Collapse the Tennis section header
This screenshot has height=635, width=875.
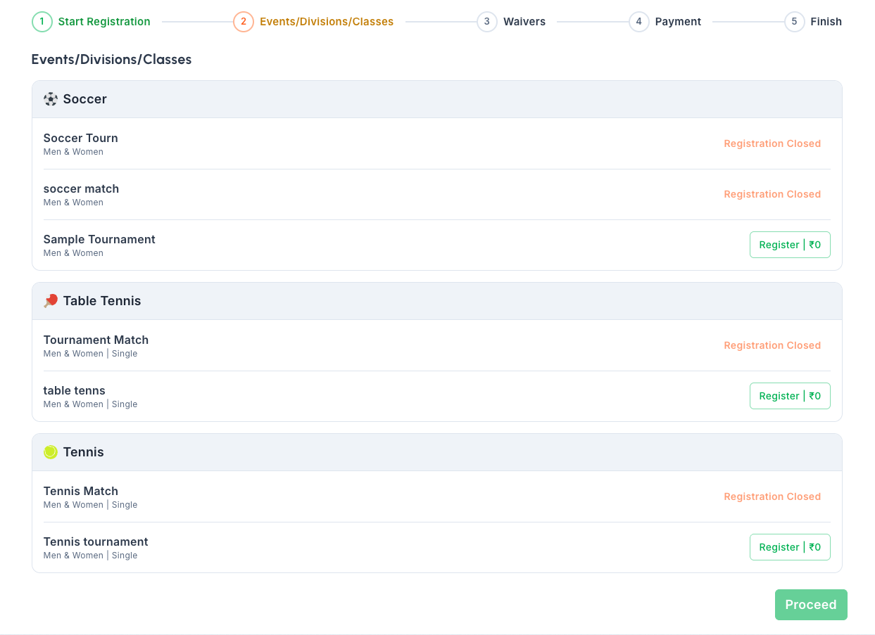coord(436,452)
